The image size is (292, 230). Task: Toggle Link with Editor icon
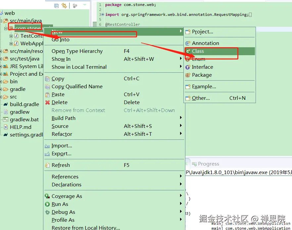64,6
